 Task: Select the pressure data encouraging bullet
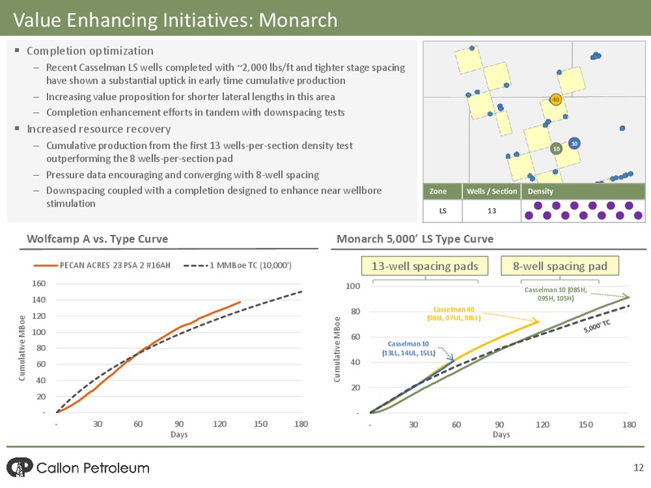(x=182, y=175)
